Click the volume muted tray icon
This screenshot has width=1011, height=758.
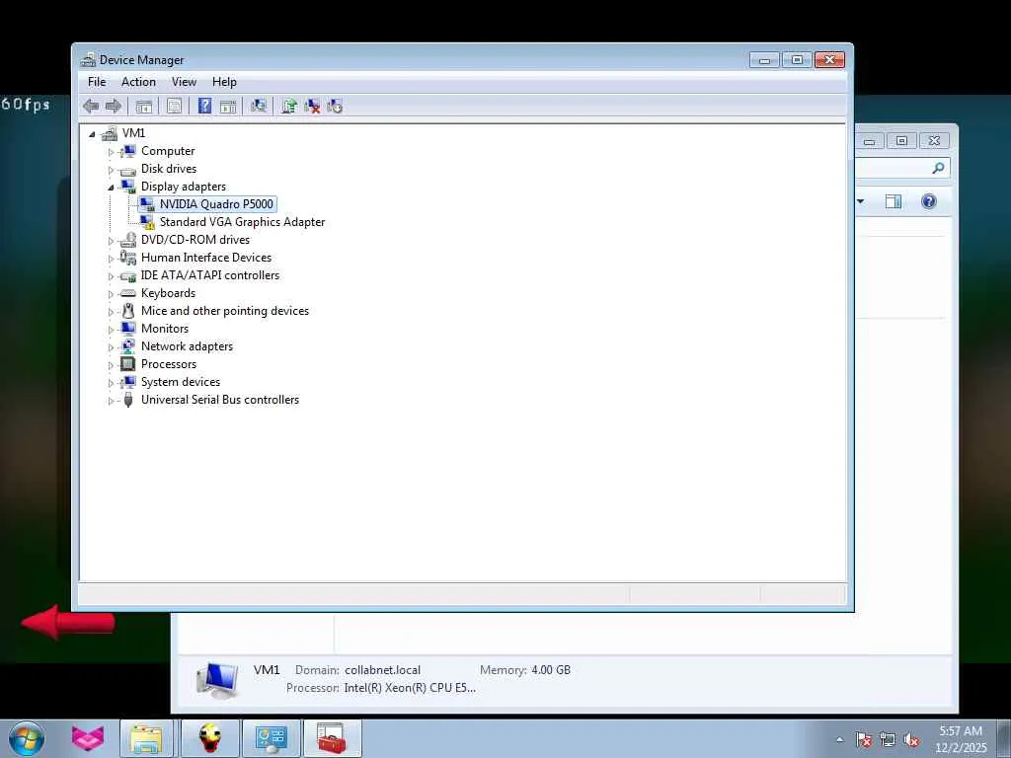911,740
